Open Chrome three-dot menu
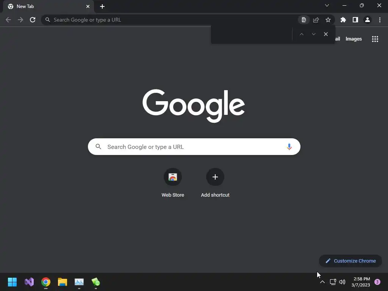The height and width of the screenshot is (291, 388). point(380,20)
